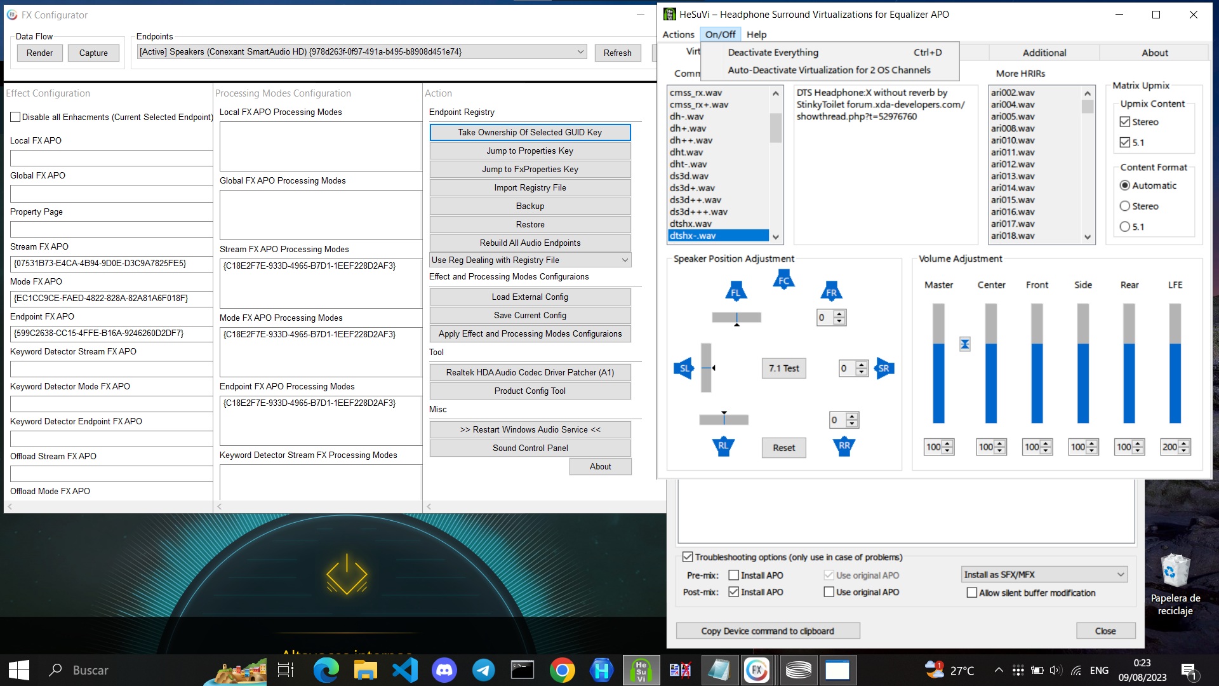Check Pre-mix Install APO
This screenshot has height=686, width=1219.
(x=734, y=575)
